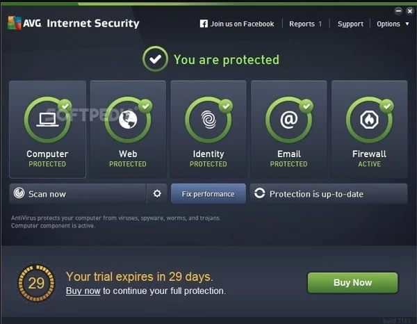Open the Reports menu item
The image size is (417, 324).
(302, 24)
